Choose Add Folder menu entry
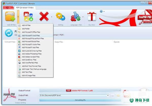This screenshot has width=152, height=106. pos(35,29)
